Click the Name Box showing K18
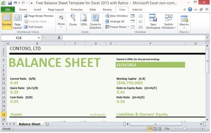This screenshot has width=211, height=133. [19, 38]
